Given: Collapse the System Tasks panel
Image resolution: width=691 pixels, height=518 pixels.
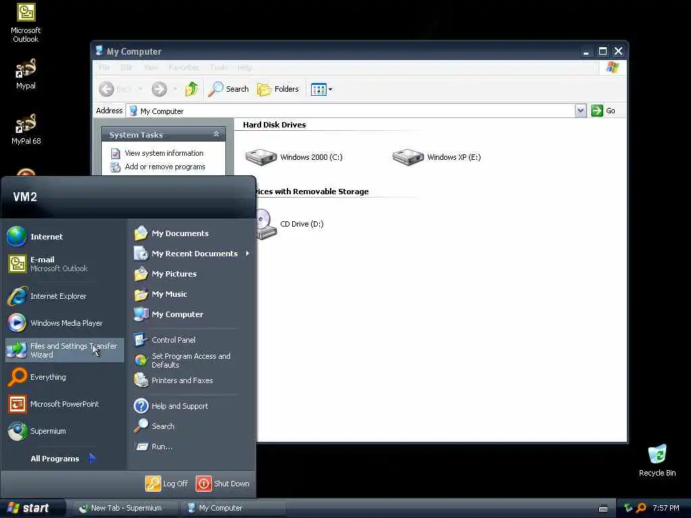Looking at the screenshot, I should [216, 134].
